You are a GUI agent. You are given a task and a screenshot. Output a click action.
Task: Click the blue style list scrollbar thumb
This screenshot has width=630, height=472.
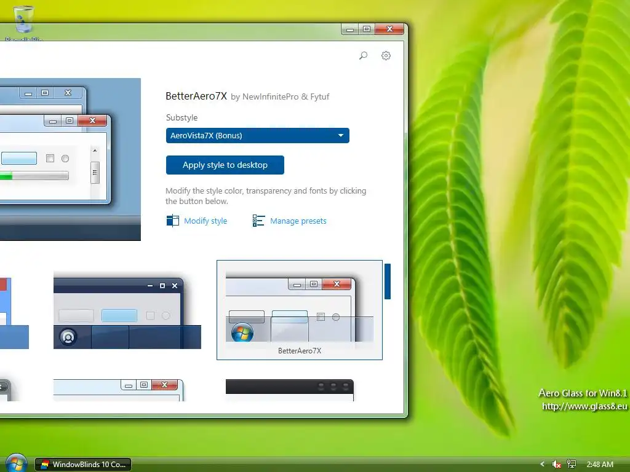(x=388, y=281)
